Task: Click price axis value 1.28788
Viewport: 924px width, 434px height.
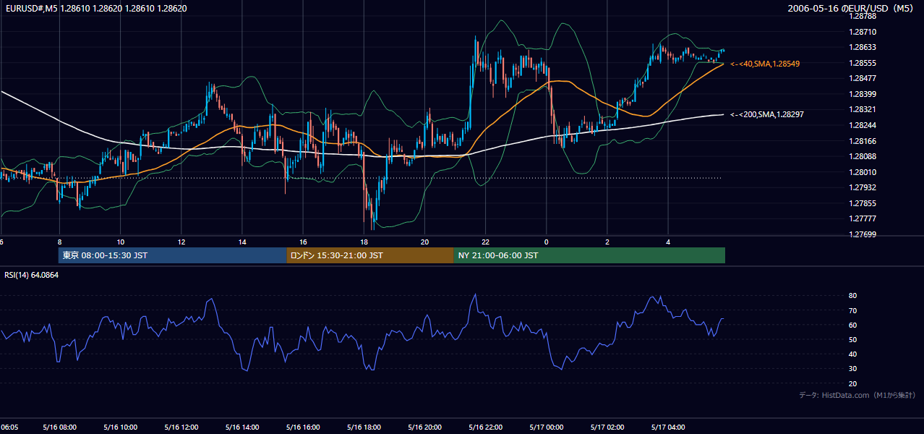Action: tap(863, 16)
